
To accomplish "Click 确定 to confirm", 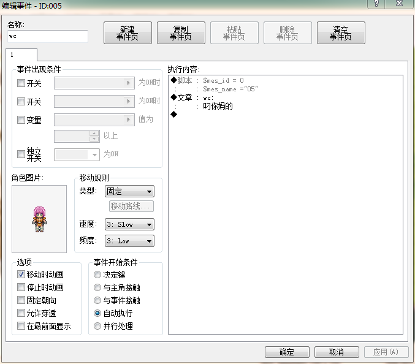I will (x=287, y=352).
